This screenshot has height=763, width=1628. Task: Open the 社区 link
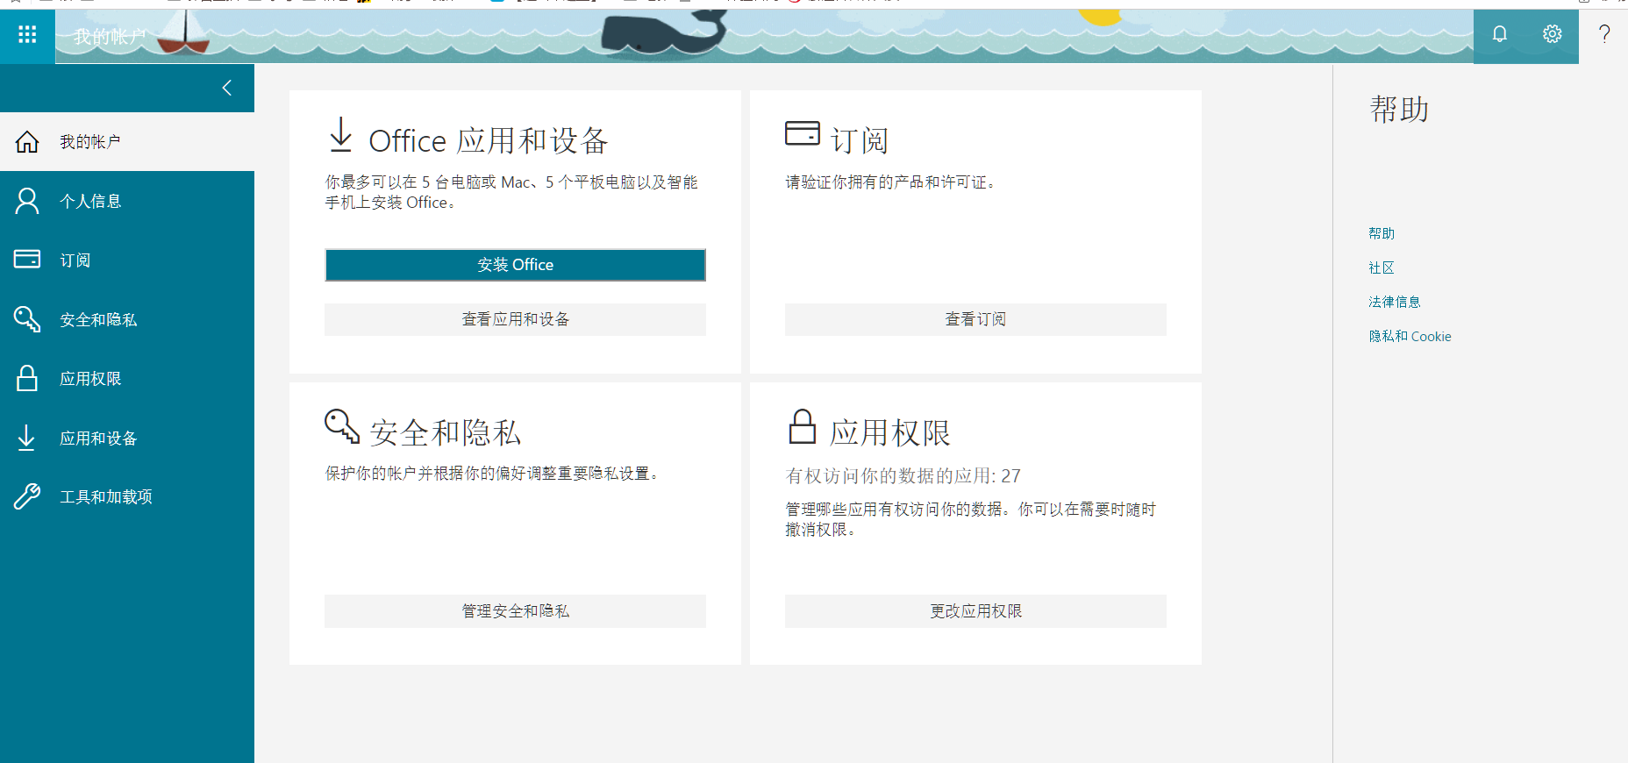[1382, 267]
